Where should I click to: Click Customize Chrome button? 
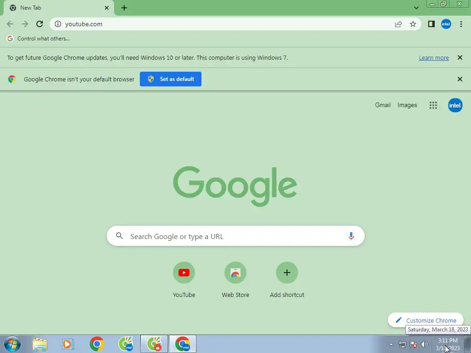click(x=425, y=320)
